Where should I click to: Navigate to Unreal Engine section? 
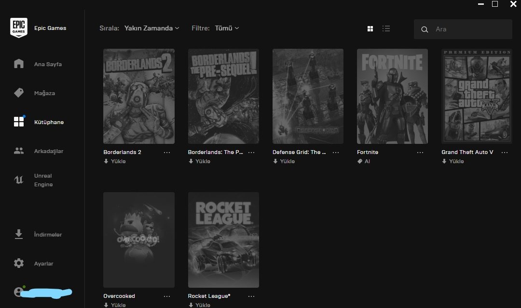pos(43,180)
